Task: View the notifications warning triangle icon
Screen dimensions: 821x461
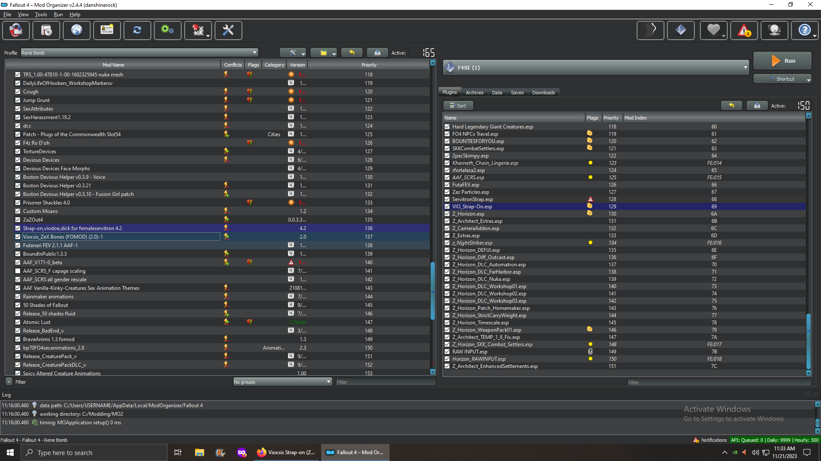Action: click(x=744, y=30)
